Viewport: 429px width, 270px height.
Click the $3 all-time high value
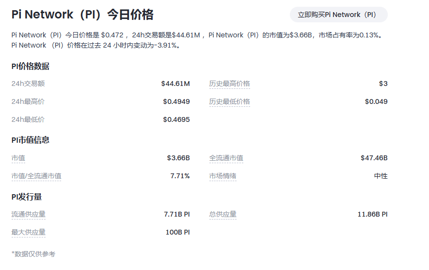click(x=383, y=84)
